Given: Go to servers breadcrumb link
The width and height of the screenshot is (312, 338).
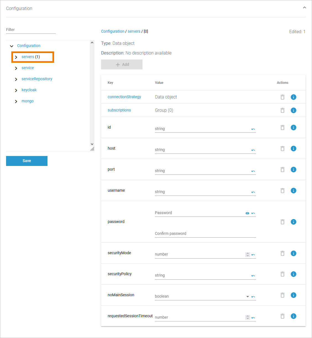Looking at the screenshot, I should tap(134, 32).
